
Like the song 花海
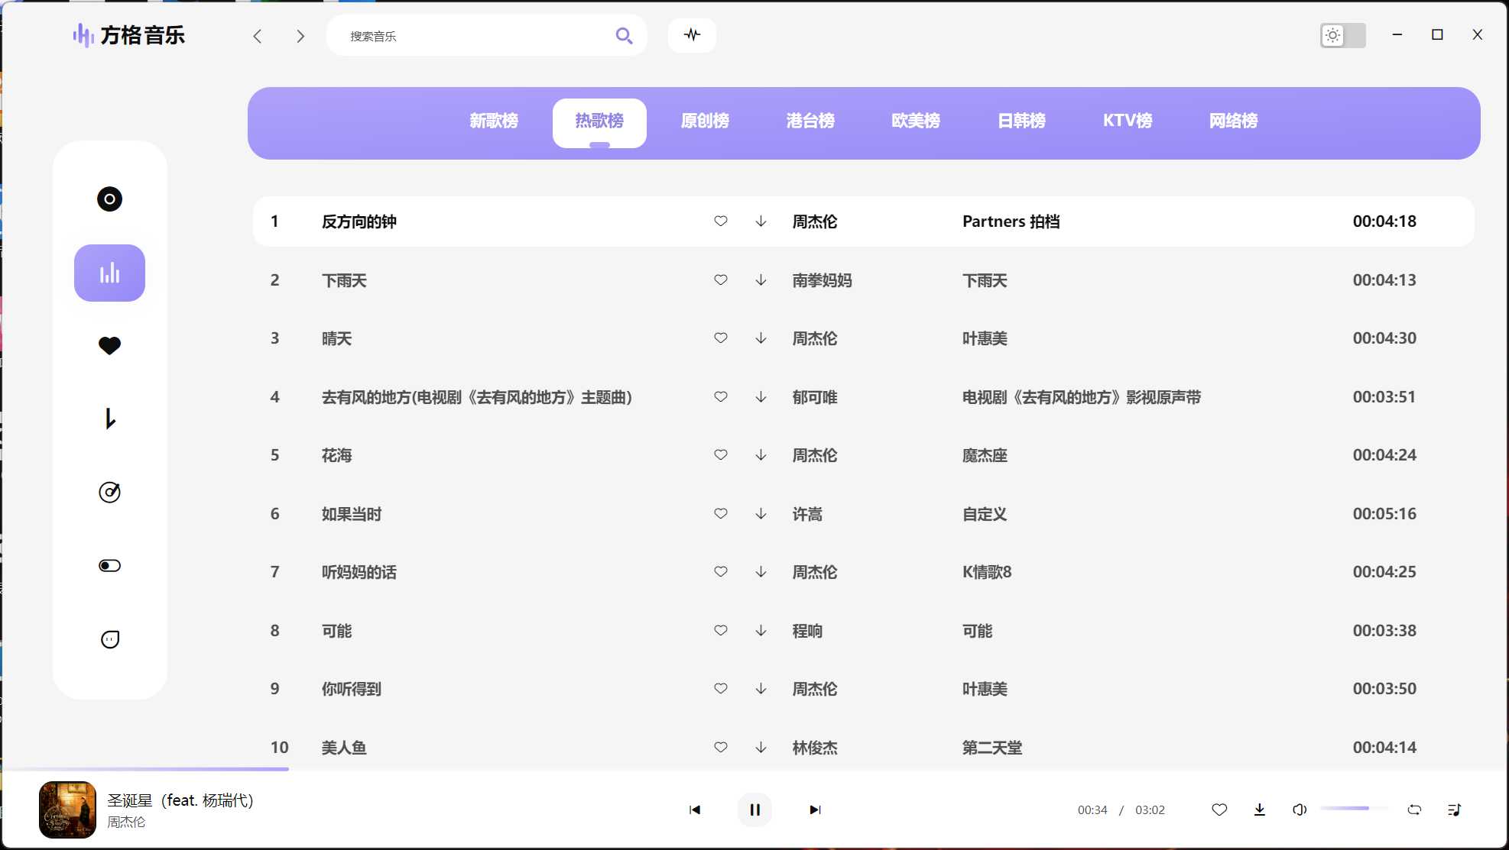pos(720,455)
